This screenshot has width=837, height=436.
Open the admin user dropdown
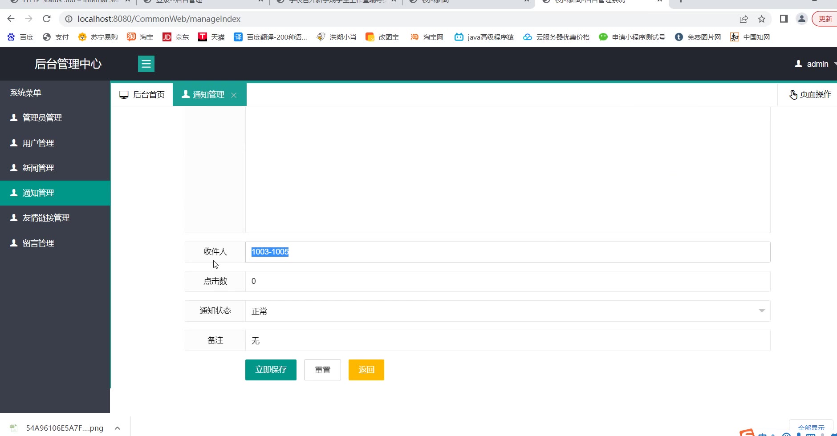(815, 64)
